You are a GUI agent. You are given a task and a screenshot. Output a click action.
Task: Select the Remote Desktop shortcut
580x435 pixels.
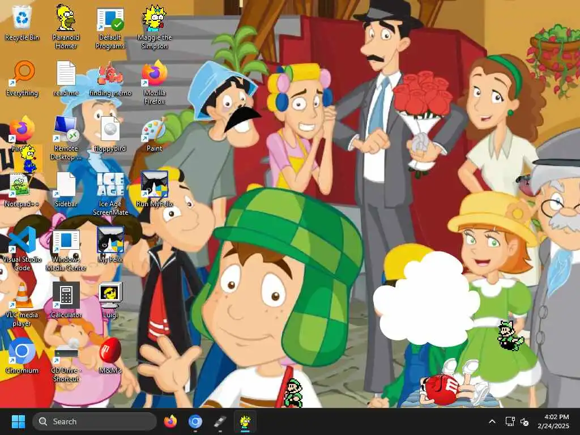point(66,138)
